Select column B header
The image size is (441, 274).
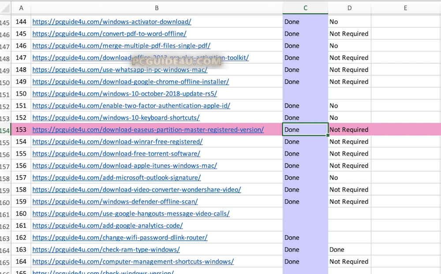click(x=157, y=7)
